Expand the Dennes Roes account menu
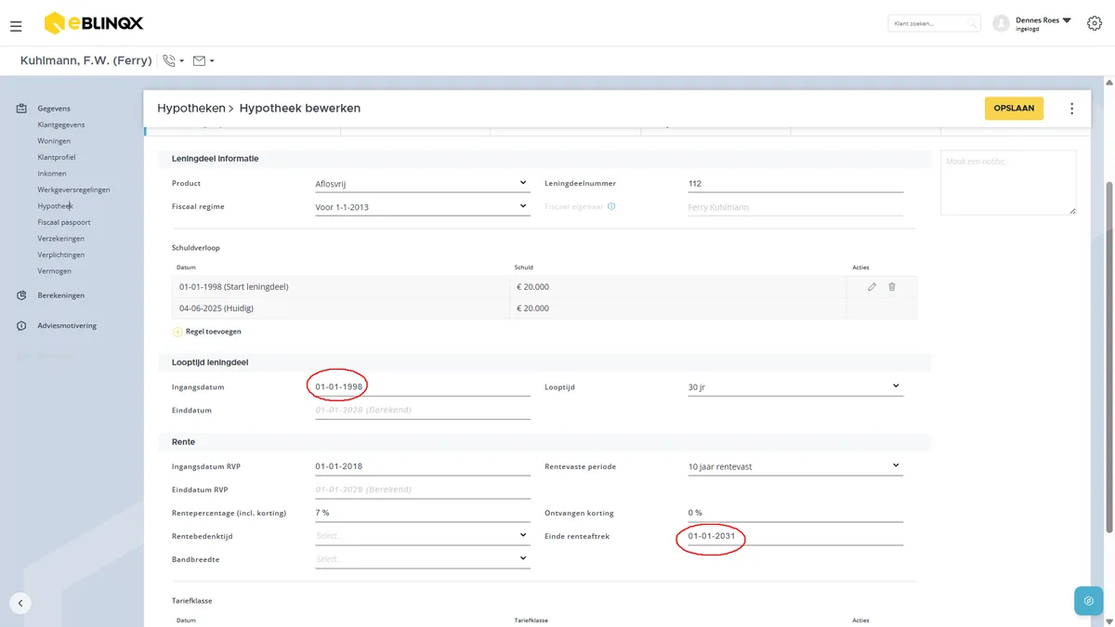The height and width of the screenshot is (627, 1115). pyautogui.click(x=1067, y=20)
